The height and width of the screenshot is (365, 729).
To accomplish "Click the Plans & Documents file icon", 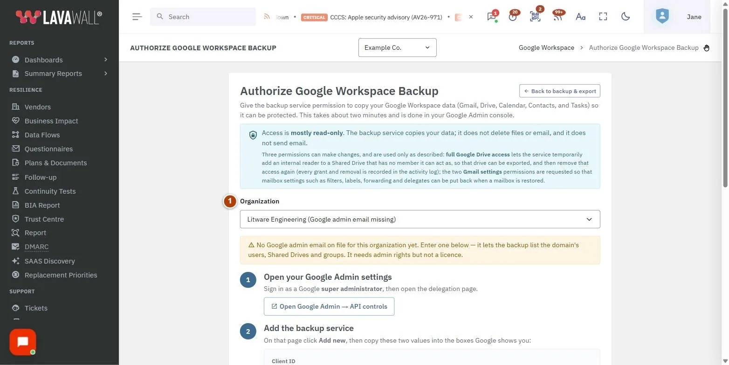I will coord(16,162).
